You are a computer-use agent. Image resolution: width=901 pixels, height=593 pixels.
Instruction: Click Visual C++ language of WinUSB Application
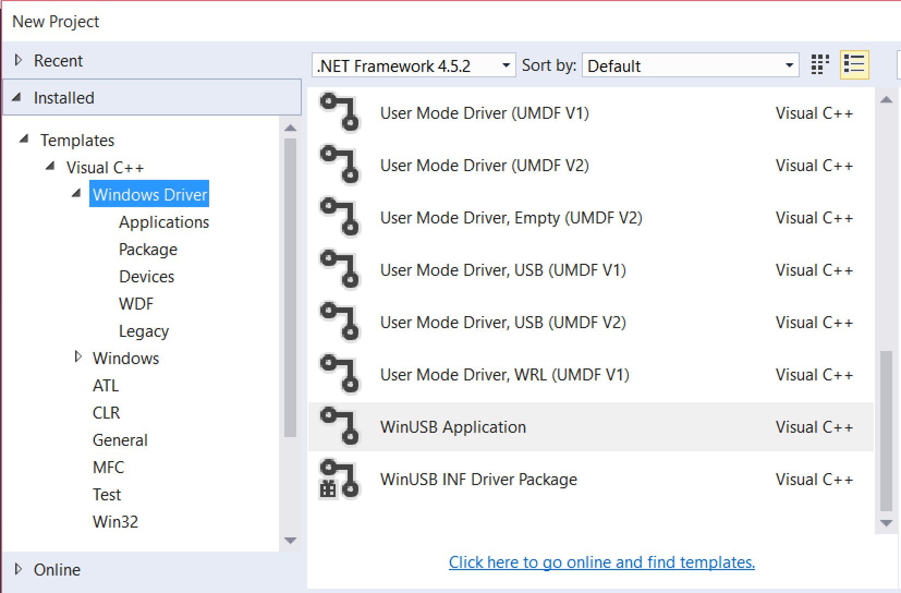click(x=814, y=427)
